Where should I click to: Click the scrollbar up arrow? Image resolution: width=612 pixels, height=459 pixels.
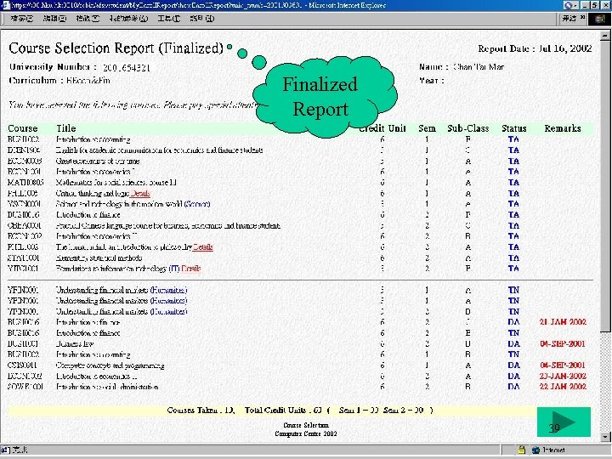coord(604,36)
